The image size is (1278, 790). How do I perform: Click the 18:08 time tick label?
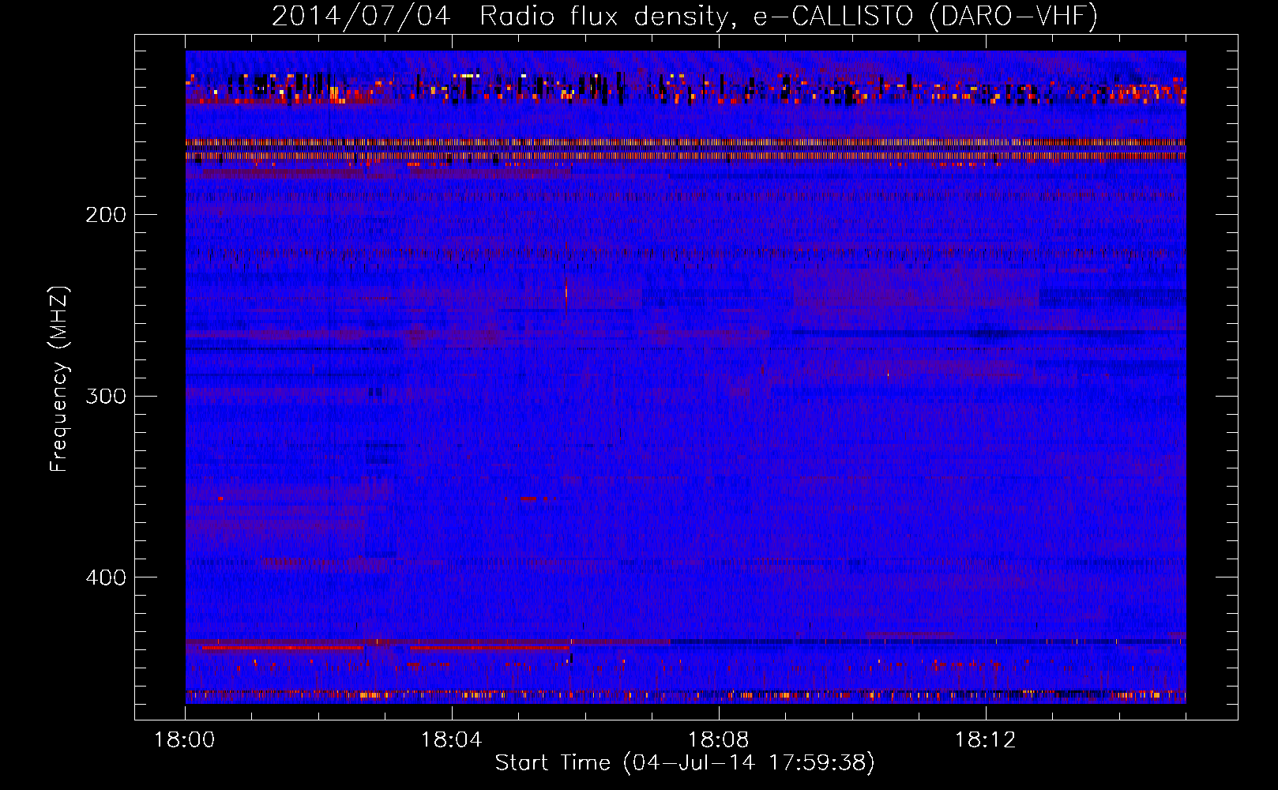tap(719, 740)
